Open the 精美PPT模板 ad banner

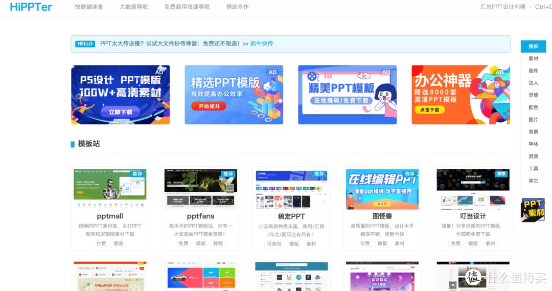click(x=347, y=95)
